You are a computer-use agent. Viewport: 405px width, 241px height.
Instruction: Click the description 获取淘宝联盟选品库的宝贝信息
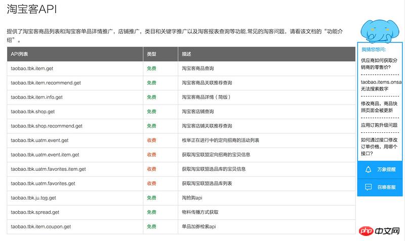coord(214,169)
